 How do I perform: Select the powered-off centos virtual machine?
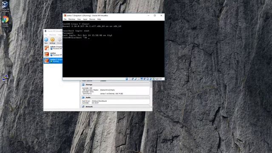coord(53,54)
